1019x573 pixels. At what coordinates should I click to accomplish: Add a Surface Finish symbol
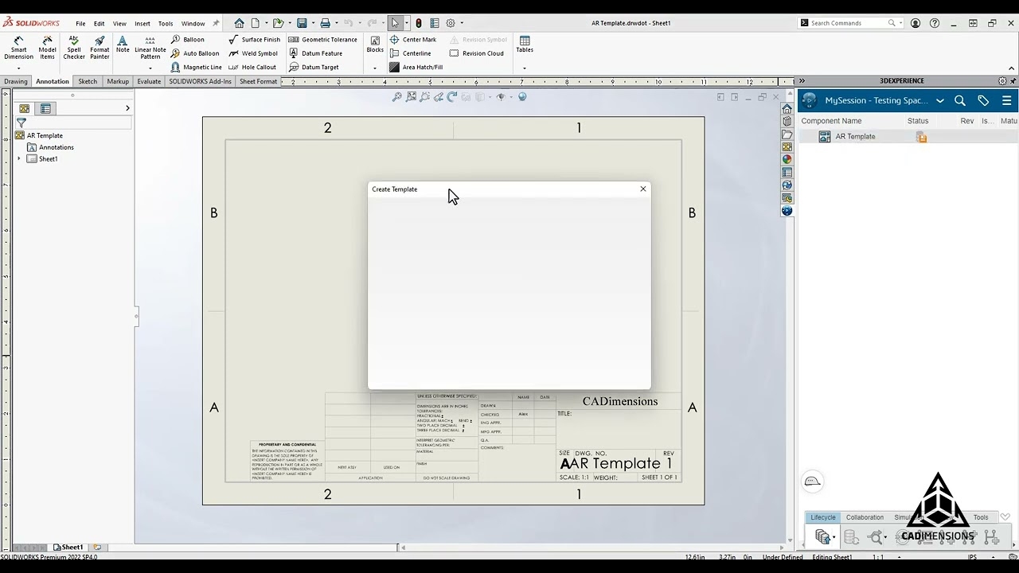pos(255,39)
